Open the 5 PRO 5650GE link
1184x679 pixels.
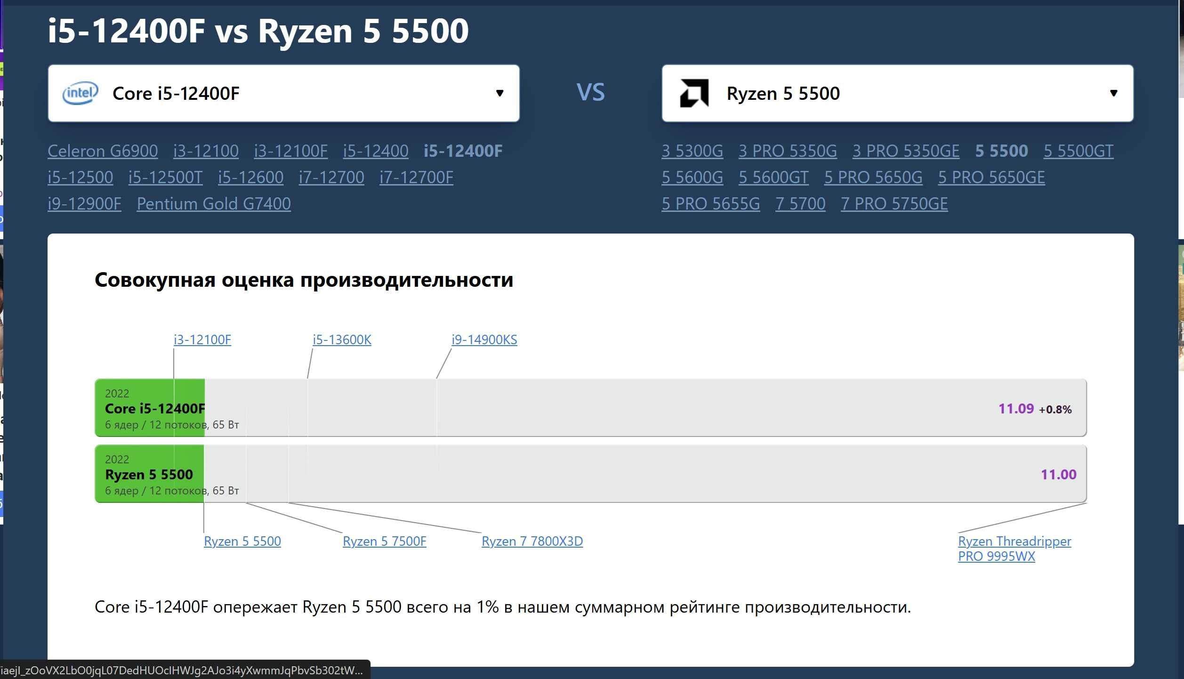991,178
